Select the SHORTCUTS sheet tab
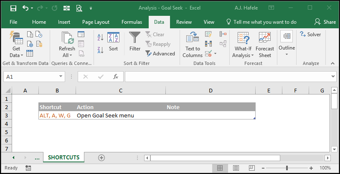340x174 pixels. click(64, 157)
